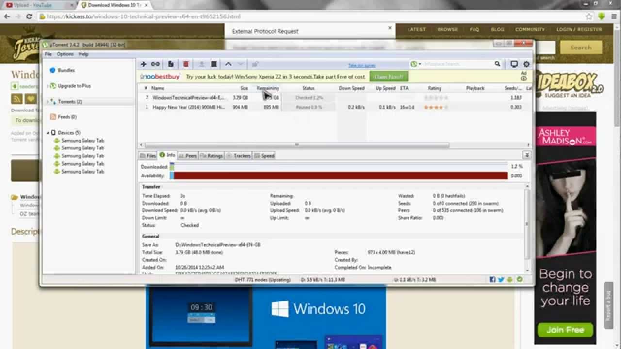Click the yellow Search button on Kickass site

[581, 48]
